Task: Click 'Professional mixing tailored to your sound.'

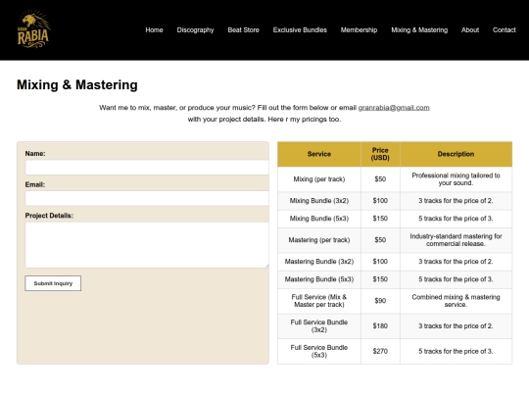Action: 456,179
